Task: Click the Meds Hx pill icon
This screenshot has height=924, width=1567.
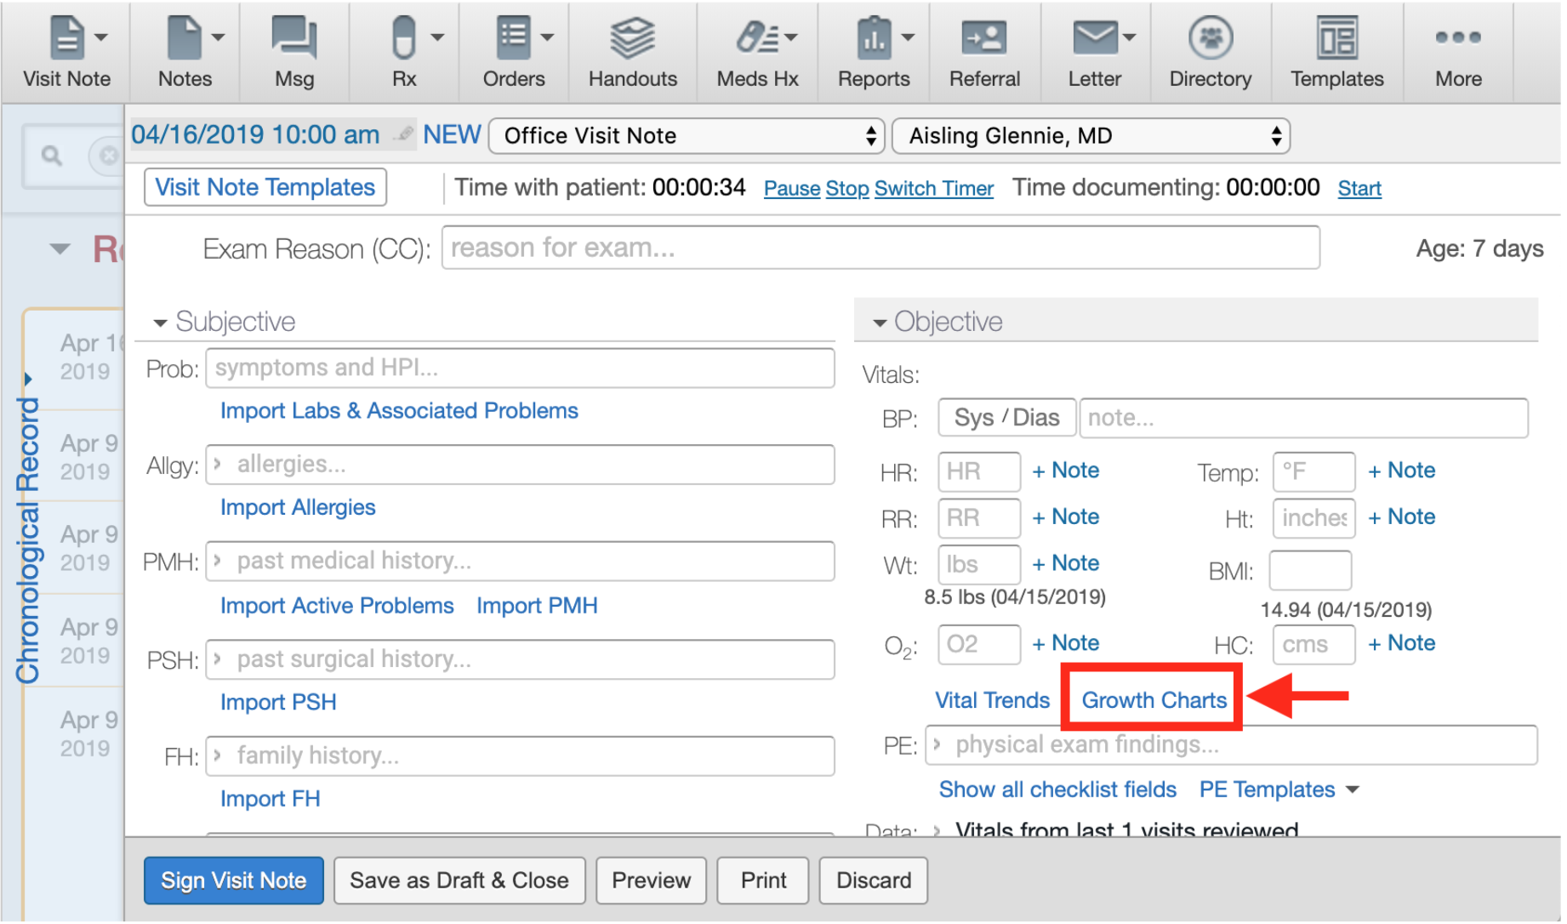Action: coord(756,38)
